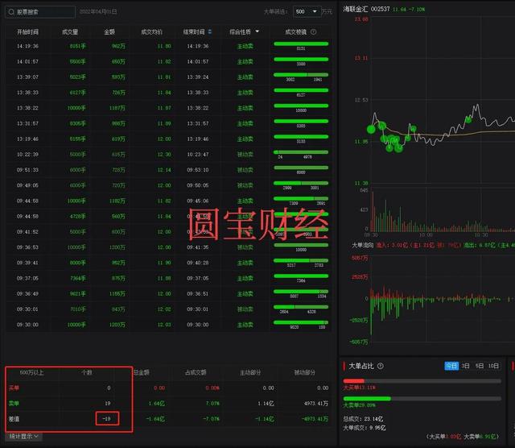Select the row starting at 09:49:05

click(x=168, y=185)
